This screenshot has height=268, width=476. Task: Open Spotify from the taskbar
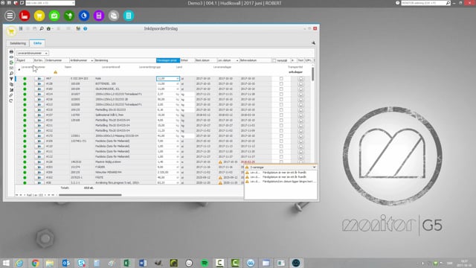[205, 263]
